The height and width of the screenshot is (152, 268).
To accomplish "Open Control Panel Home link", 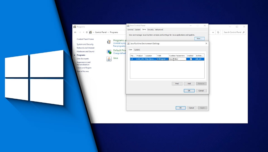I will (85, 39).
